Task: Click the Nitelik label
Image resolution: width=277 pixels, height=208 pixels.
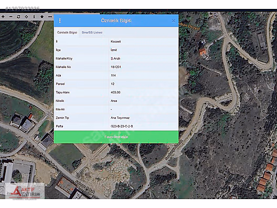Action: pyautogui.click(x=60, y=101)
